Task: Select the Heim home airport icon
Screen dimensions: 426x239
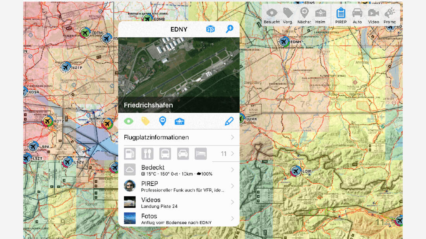Action: [x=320, y=12]
